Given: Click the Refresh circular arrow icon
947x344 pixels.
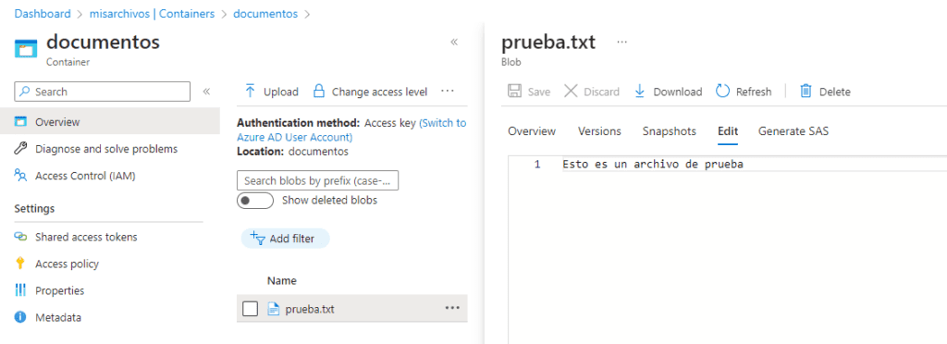Looking at the screenshot, I should [x=723, y=92].
